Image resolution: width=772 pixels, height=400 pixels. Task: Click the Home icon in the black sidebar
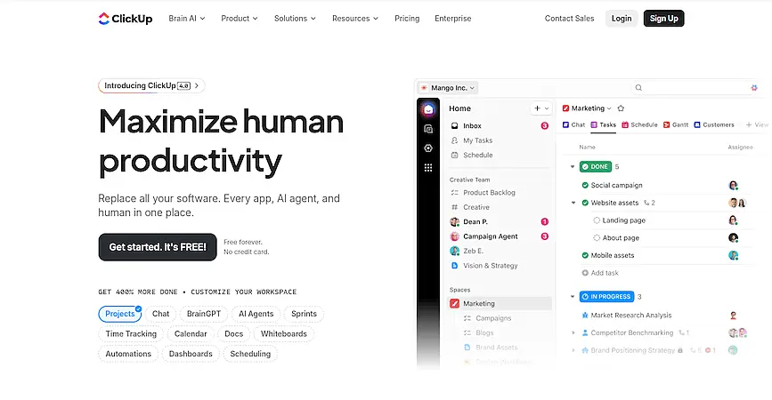428,109
